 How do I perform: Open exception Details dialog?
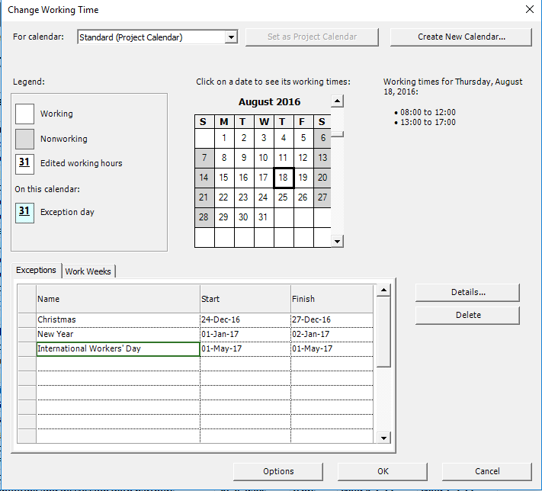pos(467,292)
